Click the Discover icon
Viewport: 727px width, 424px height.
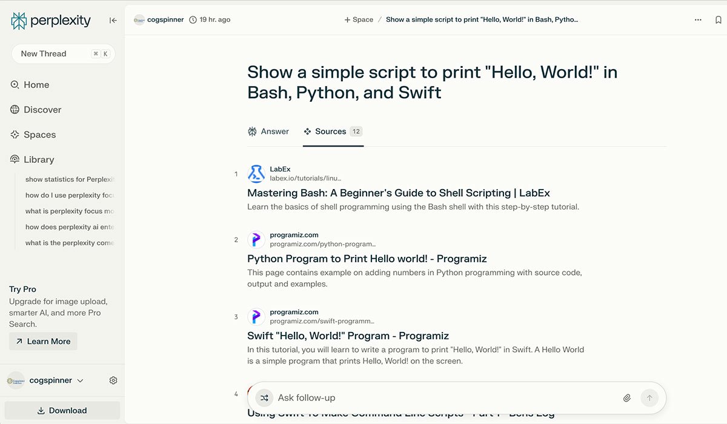point(14,110)
